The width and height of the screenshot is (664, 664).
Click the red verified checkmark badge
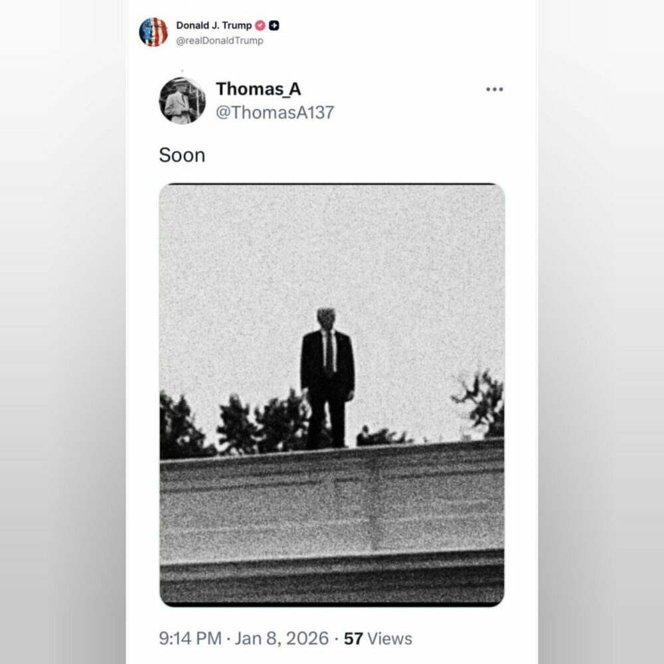pyautogui.click(x=260, y=26)
